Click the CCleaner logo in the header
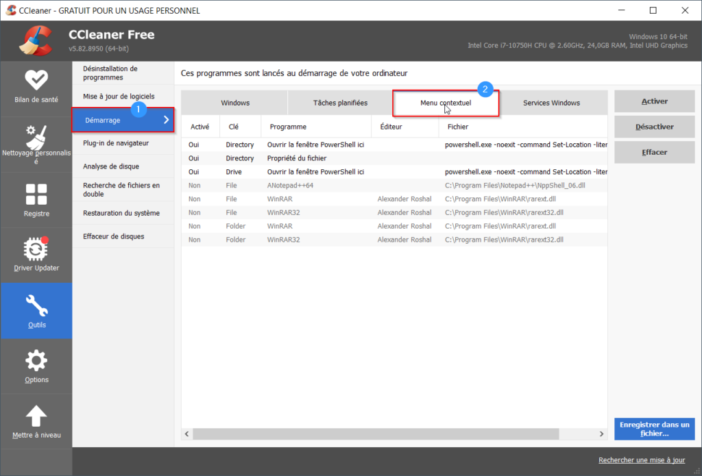The image size is (702, 476). coord(36,40)
